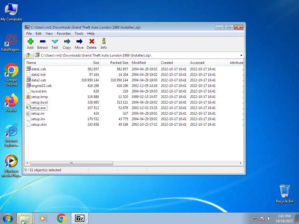
Task: Sort by the Name column header
Action: tap(48, 62)
